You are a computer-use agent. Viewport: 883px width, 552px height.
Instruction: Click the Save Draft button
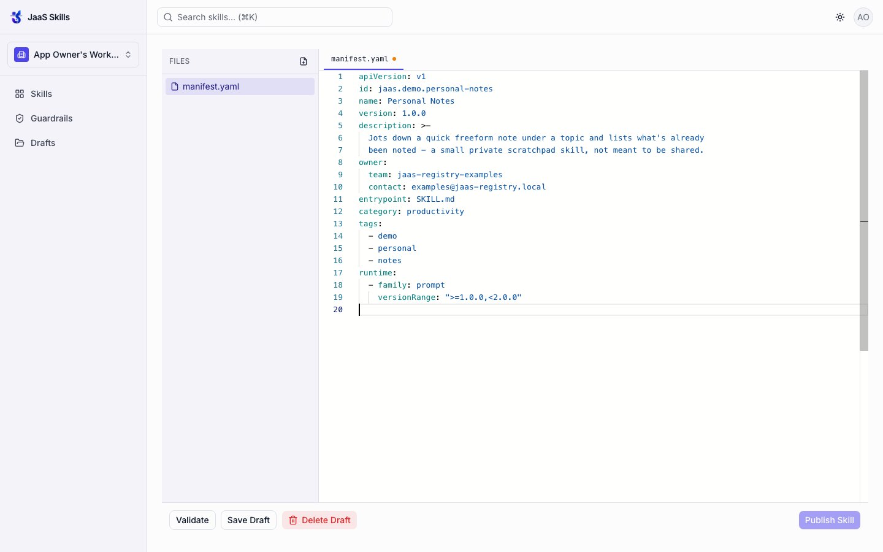[x=248, y=520]
